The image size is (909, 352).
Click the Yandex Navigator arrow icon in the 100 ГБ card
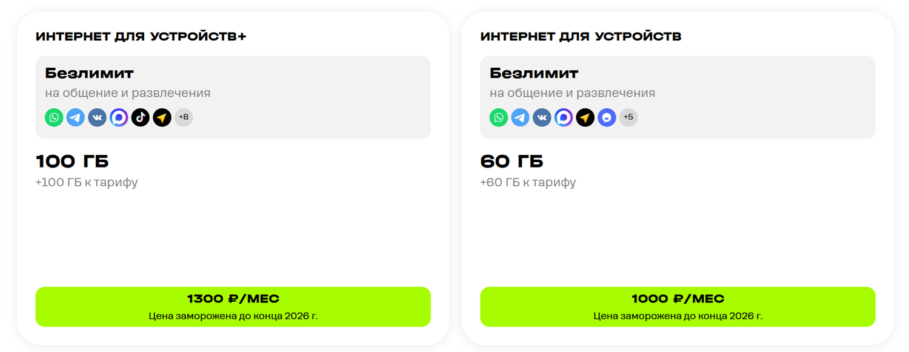(x=162, y=117)
